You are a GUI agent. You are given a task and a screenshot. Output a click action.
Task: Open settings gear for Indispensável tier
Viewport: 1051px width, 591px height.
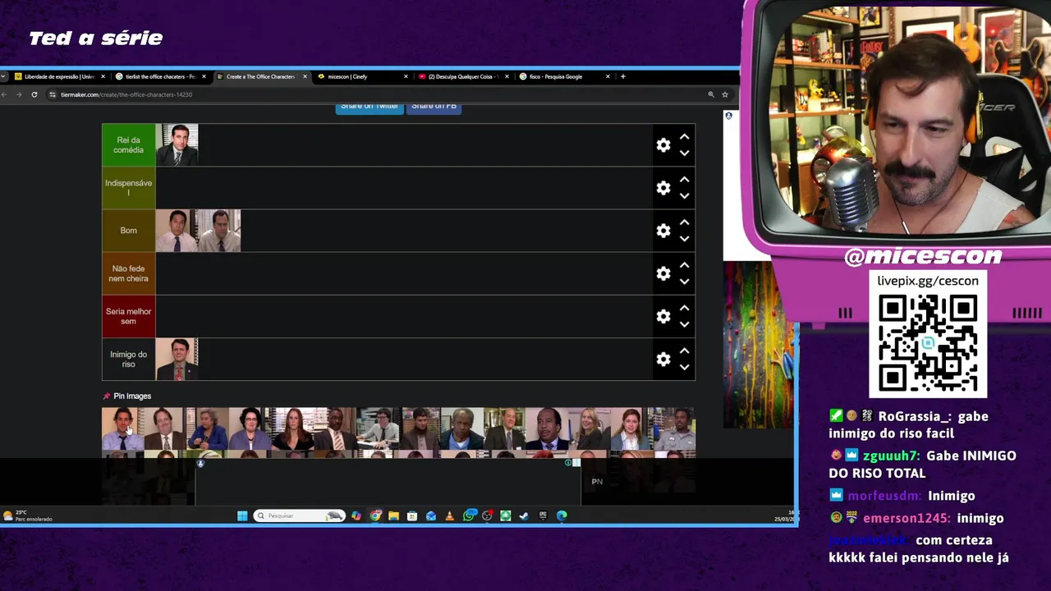tap(663, 188)
